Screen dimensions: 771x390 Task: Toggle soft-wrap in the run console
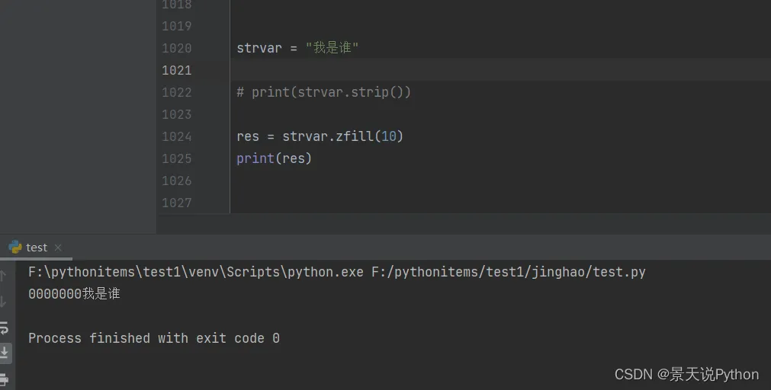click(4, 328)
